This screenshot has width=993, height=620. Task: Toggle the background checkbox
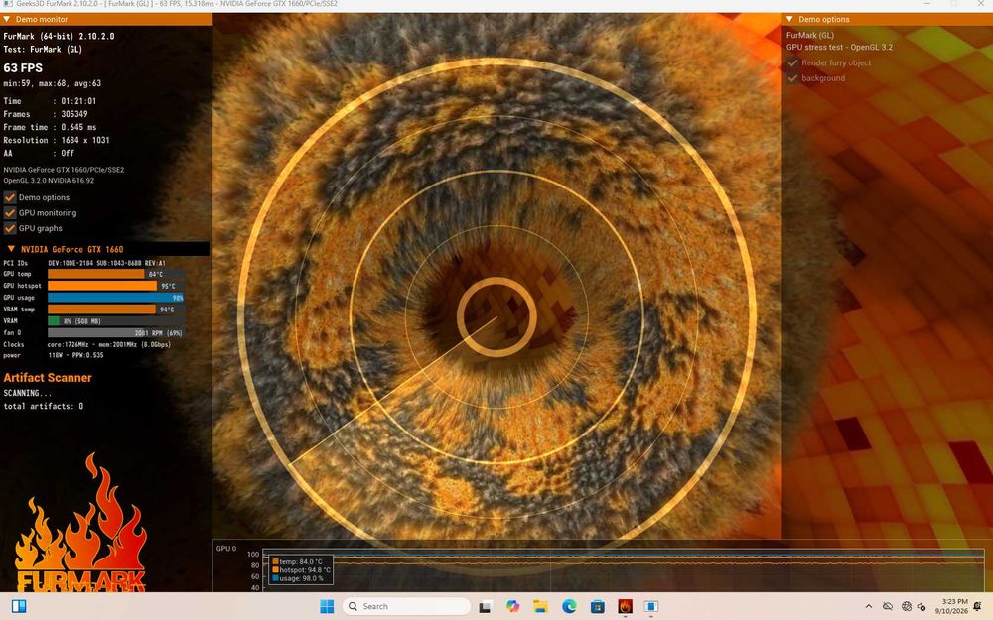(792, 78)
